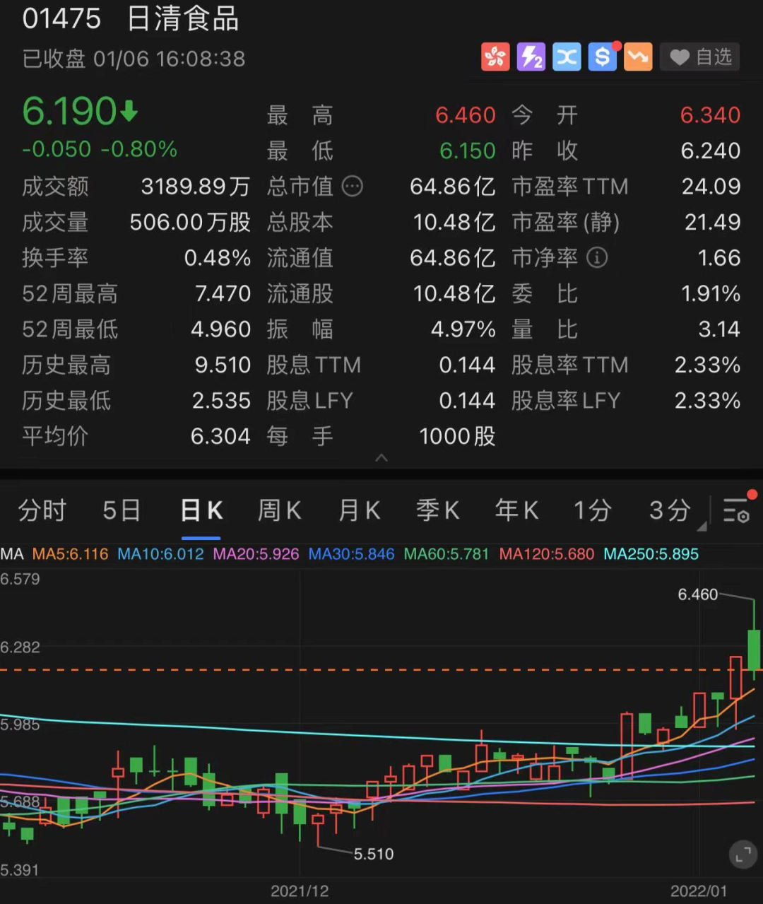Tap the price change -0.050 -0.80%
The width and height of the screenshot is (763, 904).
100,149
